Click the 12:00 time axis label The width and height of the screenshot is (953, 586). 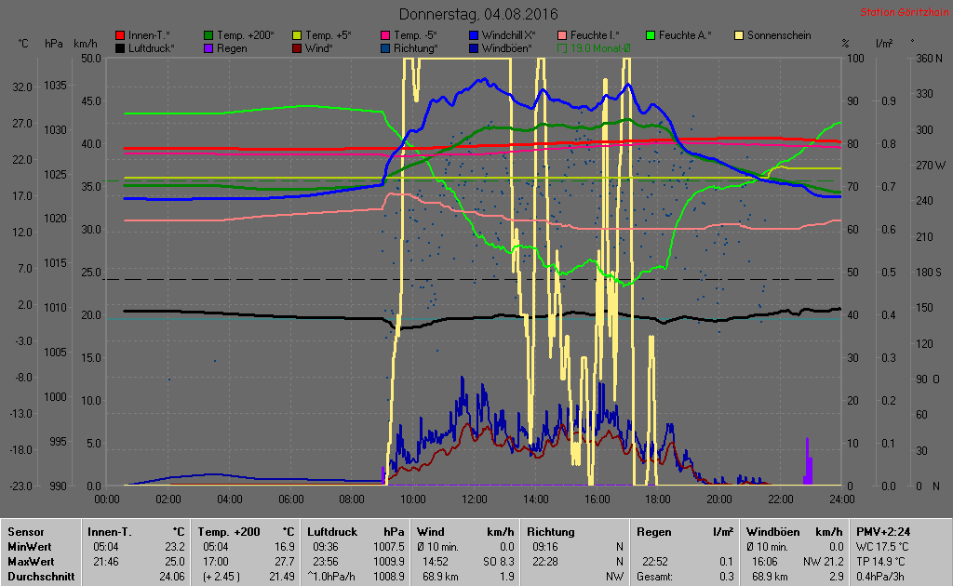(x=475, y=499)
